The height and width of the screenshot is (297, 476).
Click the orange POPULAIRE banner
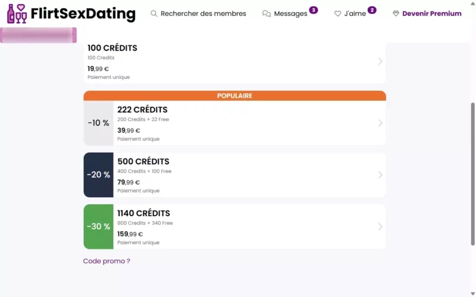click(x=234, y=96)
